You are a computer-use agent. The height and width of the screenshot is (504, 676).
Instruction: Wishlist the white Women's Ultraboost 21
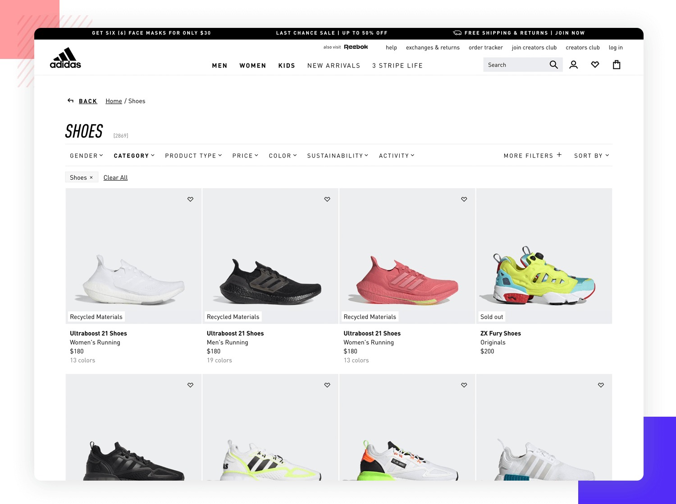point(191,199)
